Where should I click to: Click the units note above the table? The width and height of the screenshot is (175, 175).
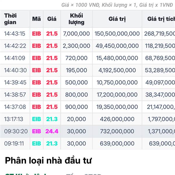click(x=117, y=5)
